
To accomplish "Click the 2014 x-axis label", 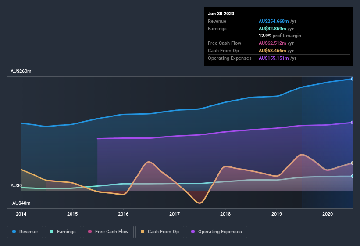I will pos(21,214).
